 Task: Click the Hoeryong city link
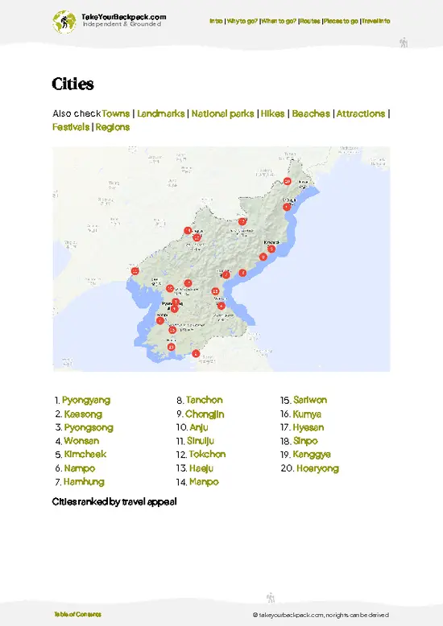tap(318, 468)
